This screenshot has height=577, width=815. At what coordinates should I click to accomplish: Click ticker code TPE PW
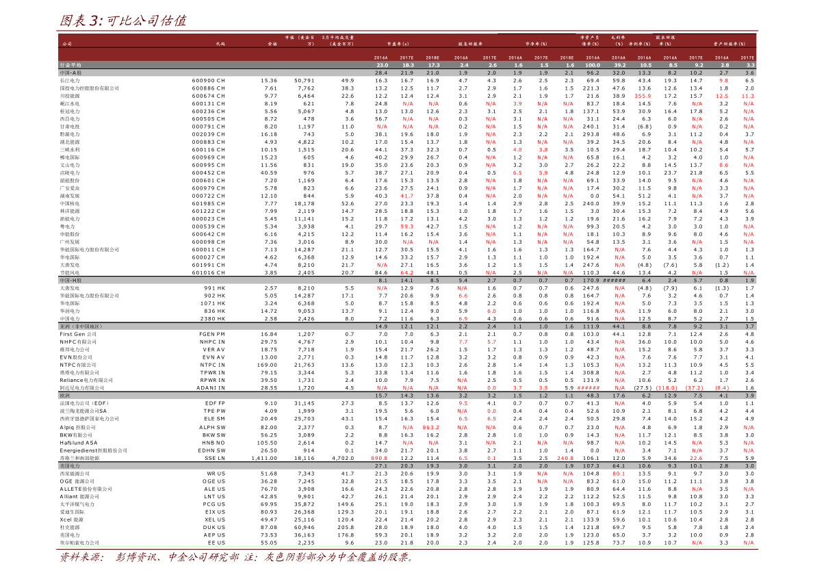215,411
